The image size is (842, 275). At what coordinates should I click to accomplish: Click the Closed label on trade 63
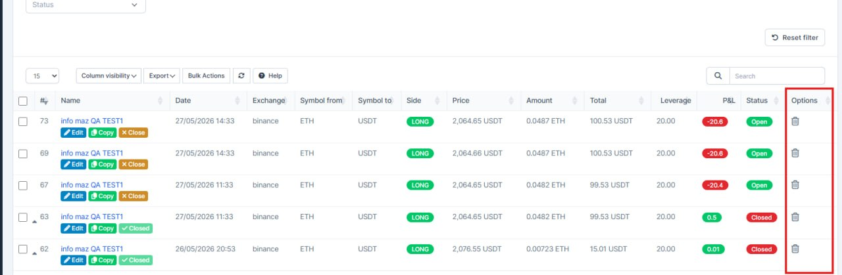coord(135,228)
